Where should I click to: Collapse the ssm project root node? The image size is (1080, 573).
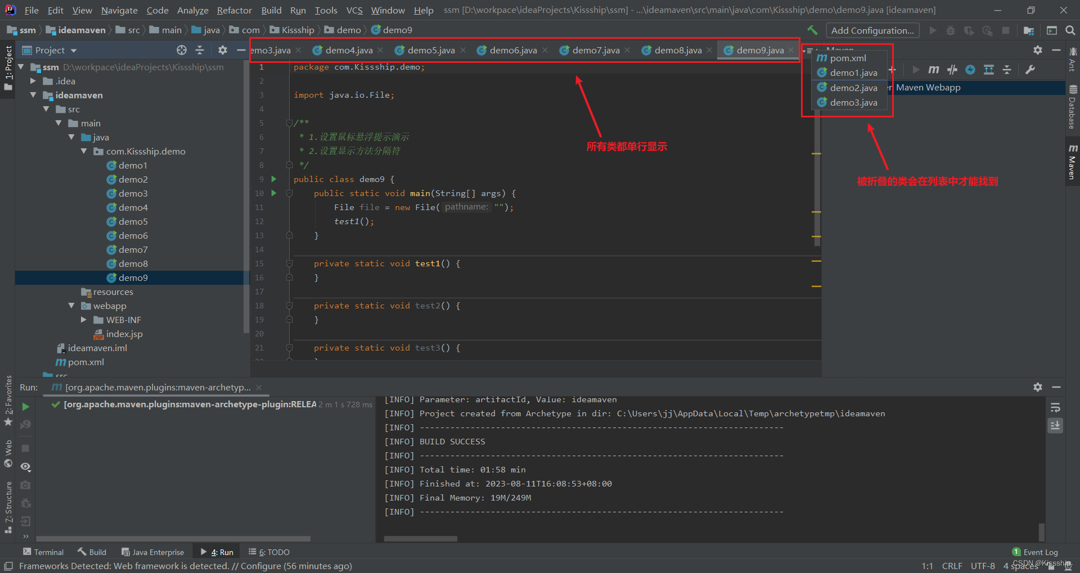[x=21, y=67]
